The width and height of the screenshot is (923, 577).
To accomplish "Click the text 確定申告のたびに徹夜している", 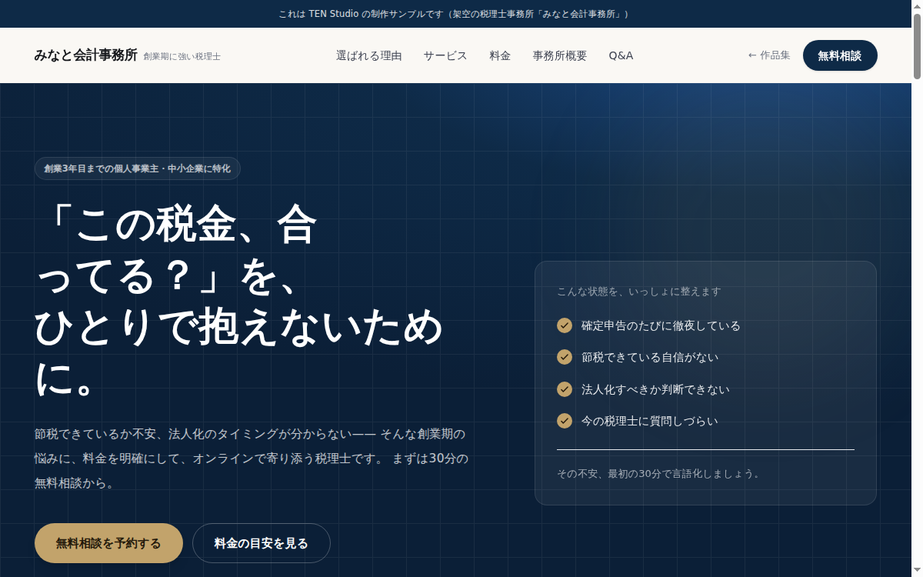I will (661, 325).
